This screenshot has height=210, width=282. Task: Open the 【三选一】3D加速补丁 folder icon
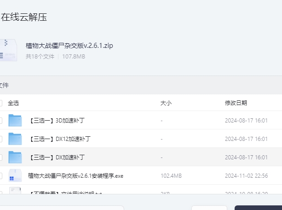tap(15, 120)
